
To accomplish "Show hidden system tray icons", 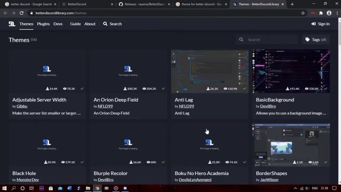I will pyautogui.click(x=295, y=188).
